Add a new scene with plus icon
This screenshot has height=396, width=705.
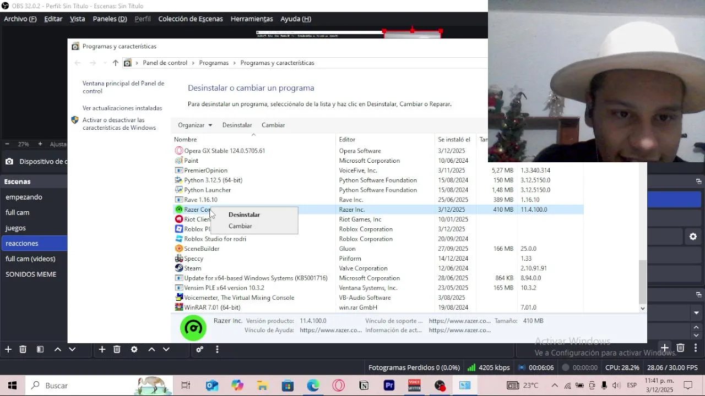click(x=8, y=349)
